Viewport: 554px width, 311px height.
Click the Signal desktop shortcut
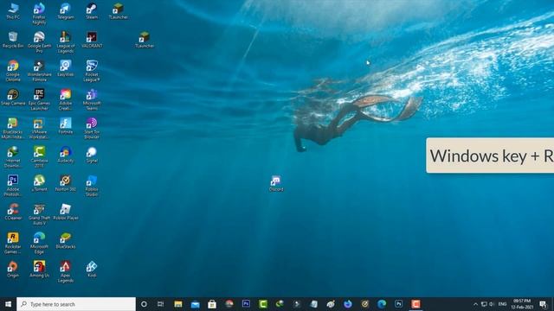[92, 155]
